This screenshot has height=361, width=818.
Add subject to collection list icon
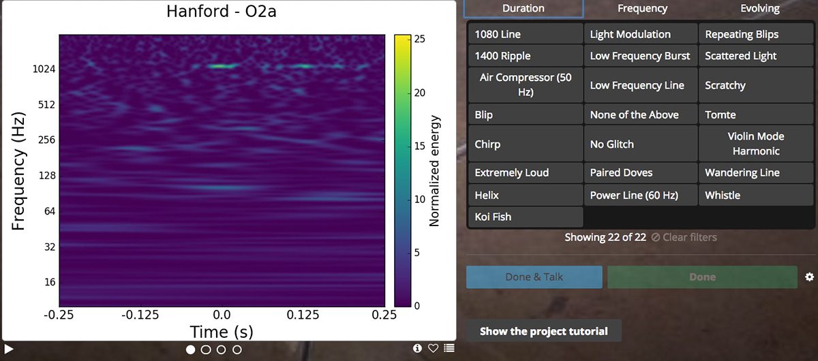pyautogui.click(x=449, y=348)
